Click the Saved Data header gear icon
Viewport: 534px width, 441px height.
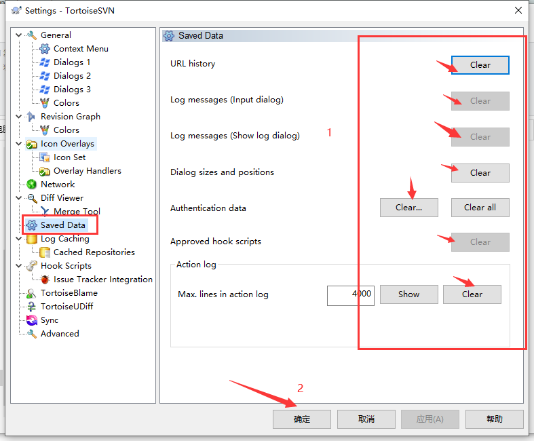click(x=169, y=36)
